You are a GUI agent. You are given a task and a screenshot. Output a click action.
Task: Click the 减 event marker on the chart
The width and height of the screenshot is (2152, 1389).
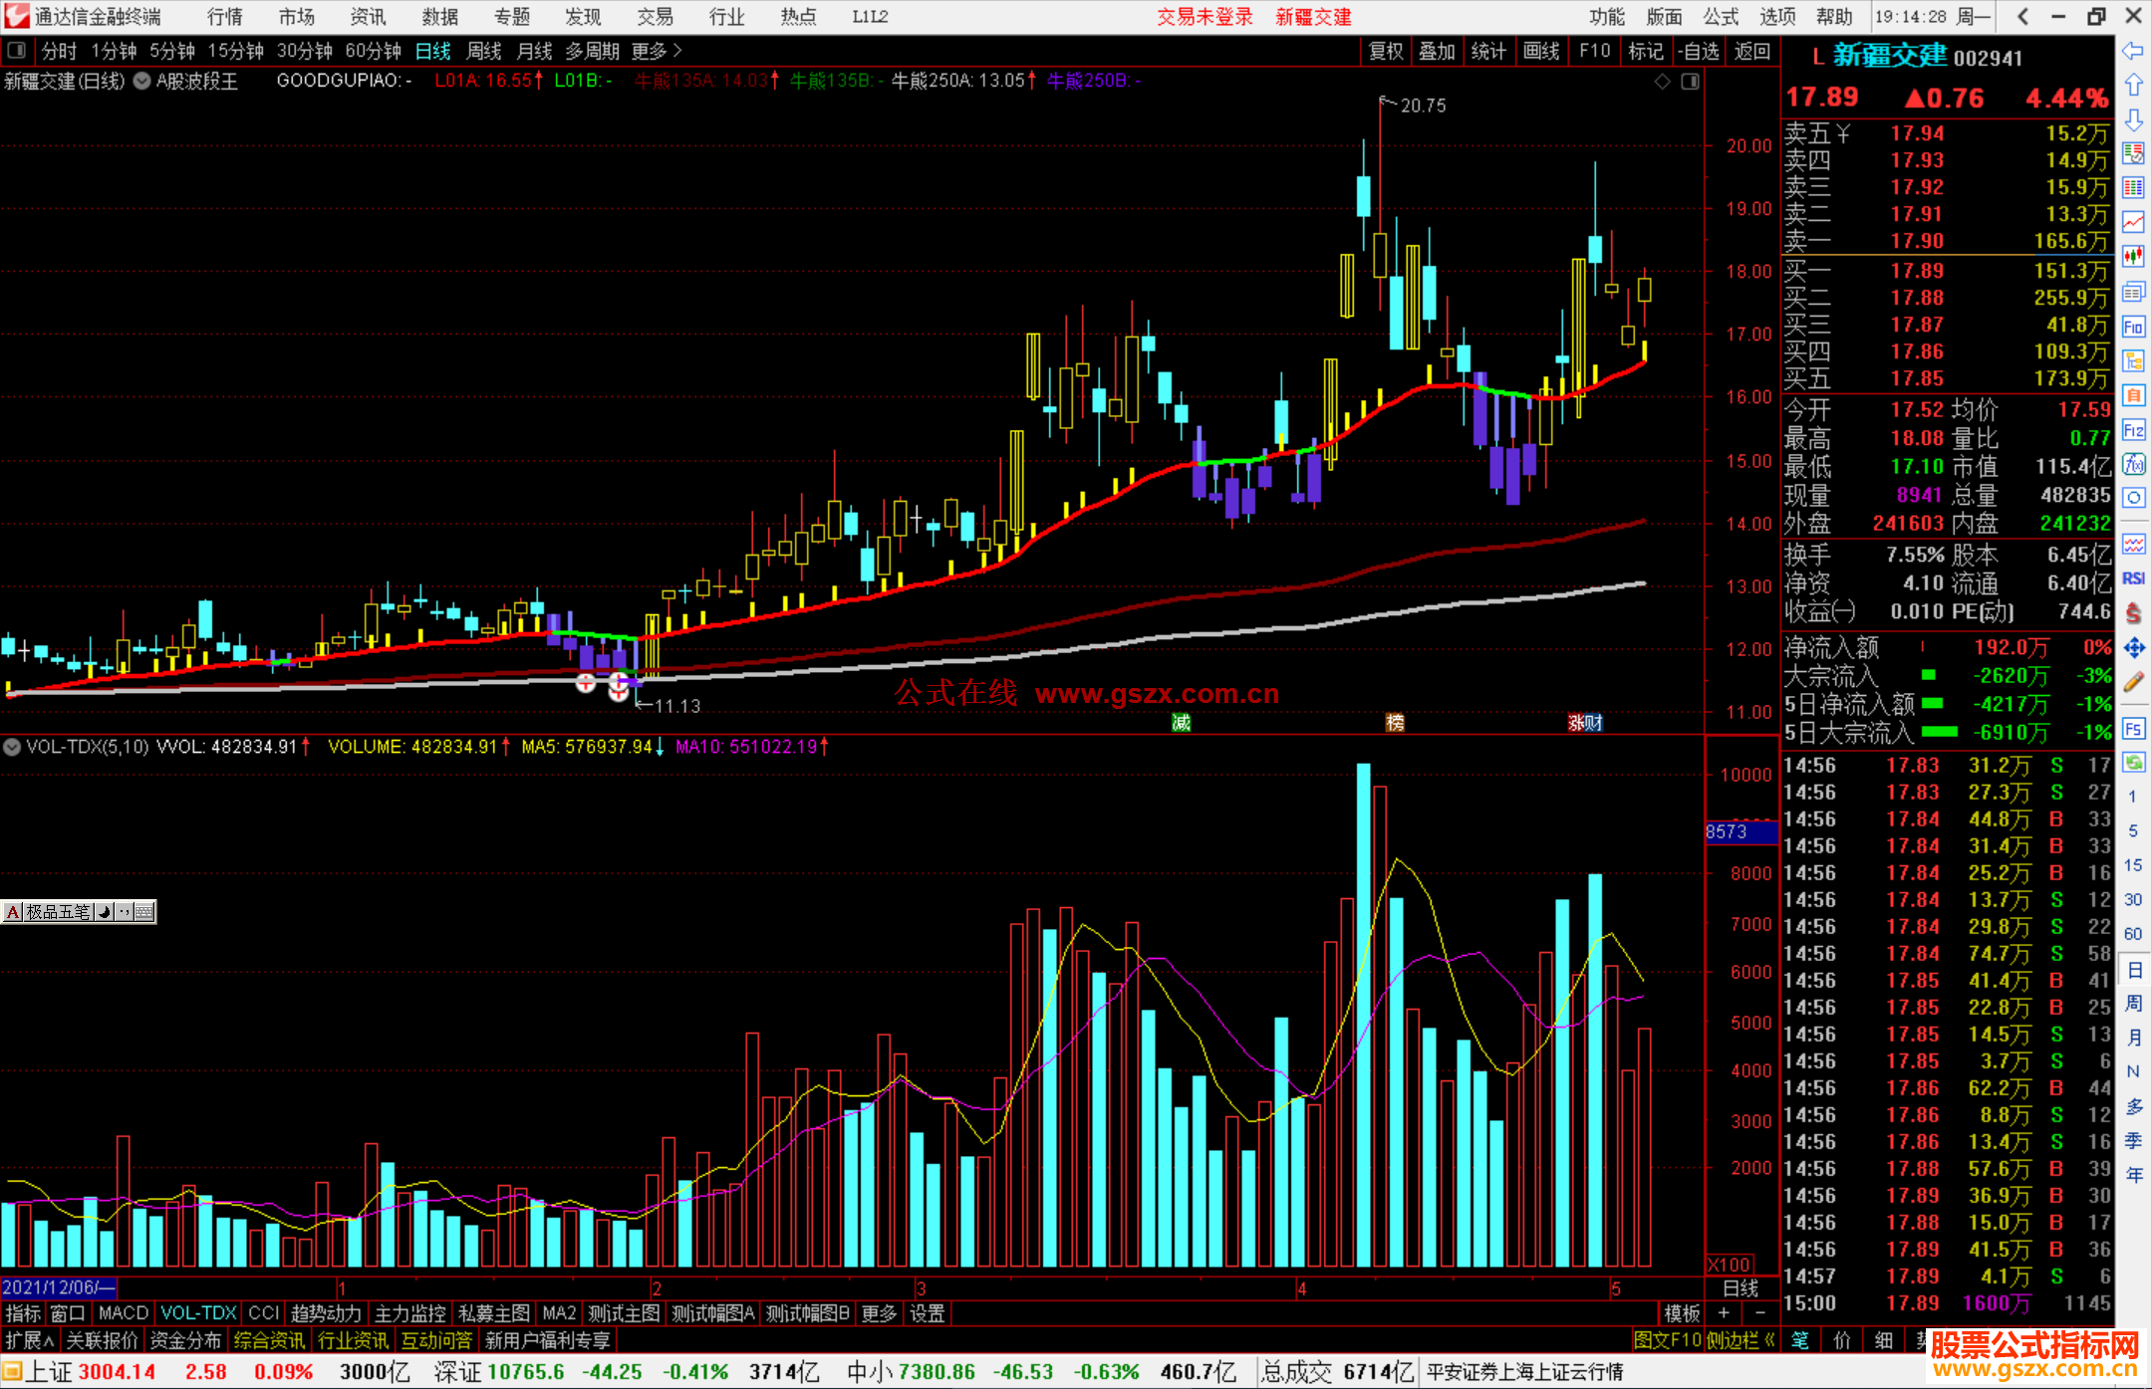pos(1182,723)
